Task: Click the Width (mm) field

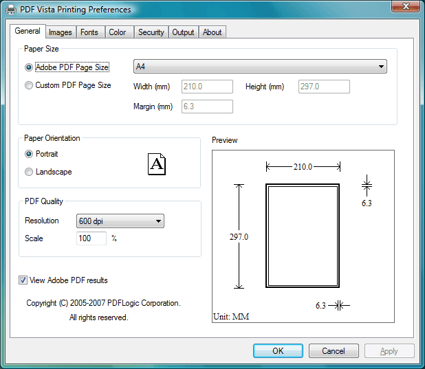Action: (x=207, y=87)
